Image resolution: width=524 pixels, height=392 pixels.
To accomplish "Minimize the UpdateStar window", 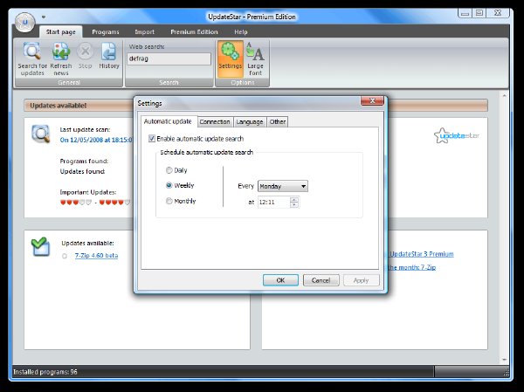I will (x=465, y=13).
